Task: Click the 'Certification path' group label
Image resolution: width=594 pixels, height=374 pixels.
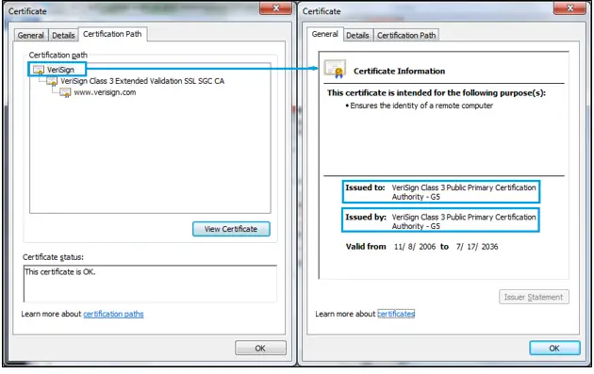Action: pos(58,55)
